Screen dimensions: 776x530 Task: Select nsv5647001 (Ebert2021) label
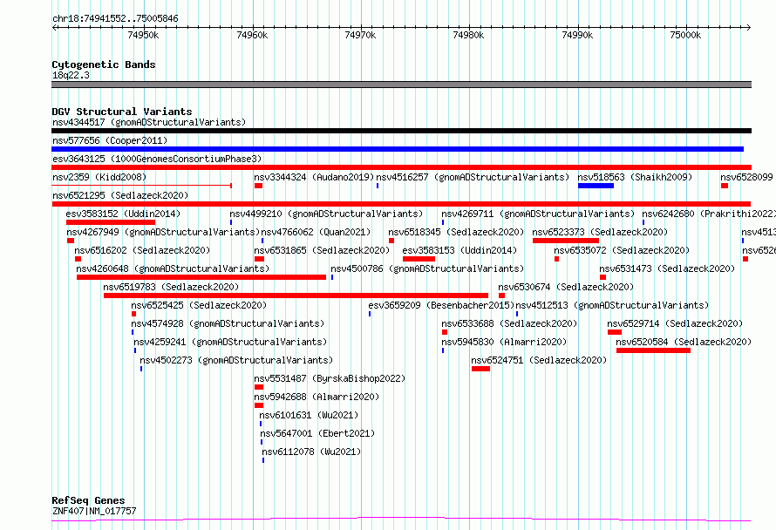click(x=317, y=433)
